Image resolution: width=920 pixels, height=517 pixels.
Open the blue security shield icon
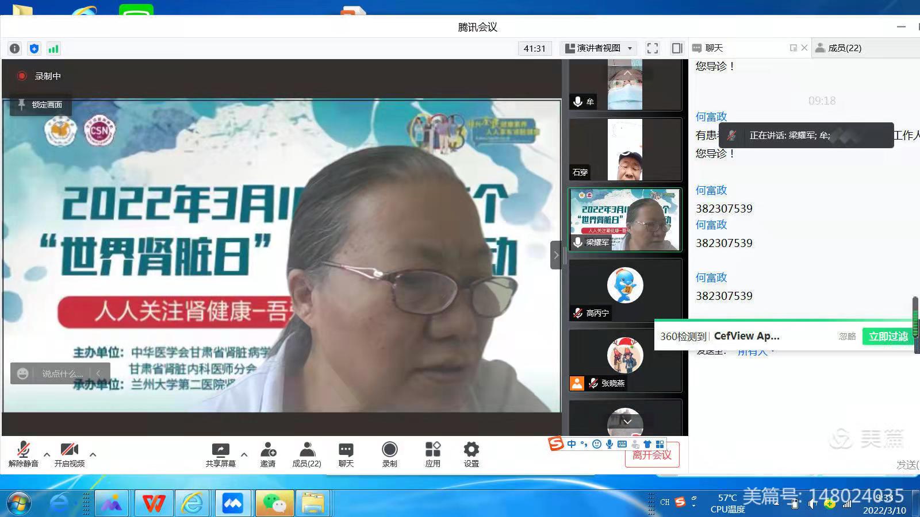[x=34, y=49]
